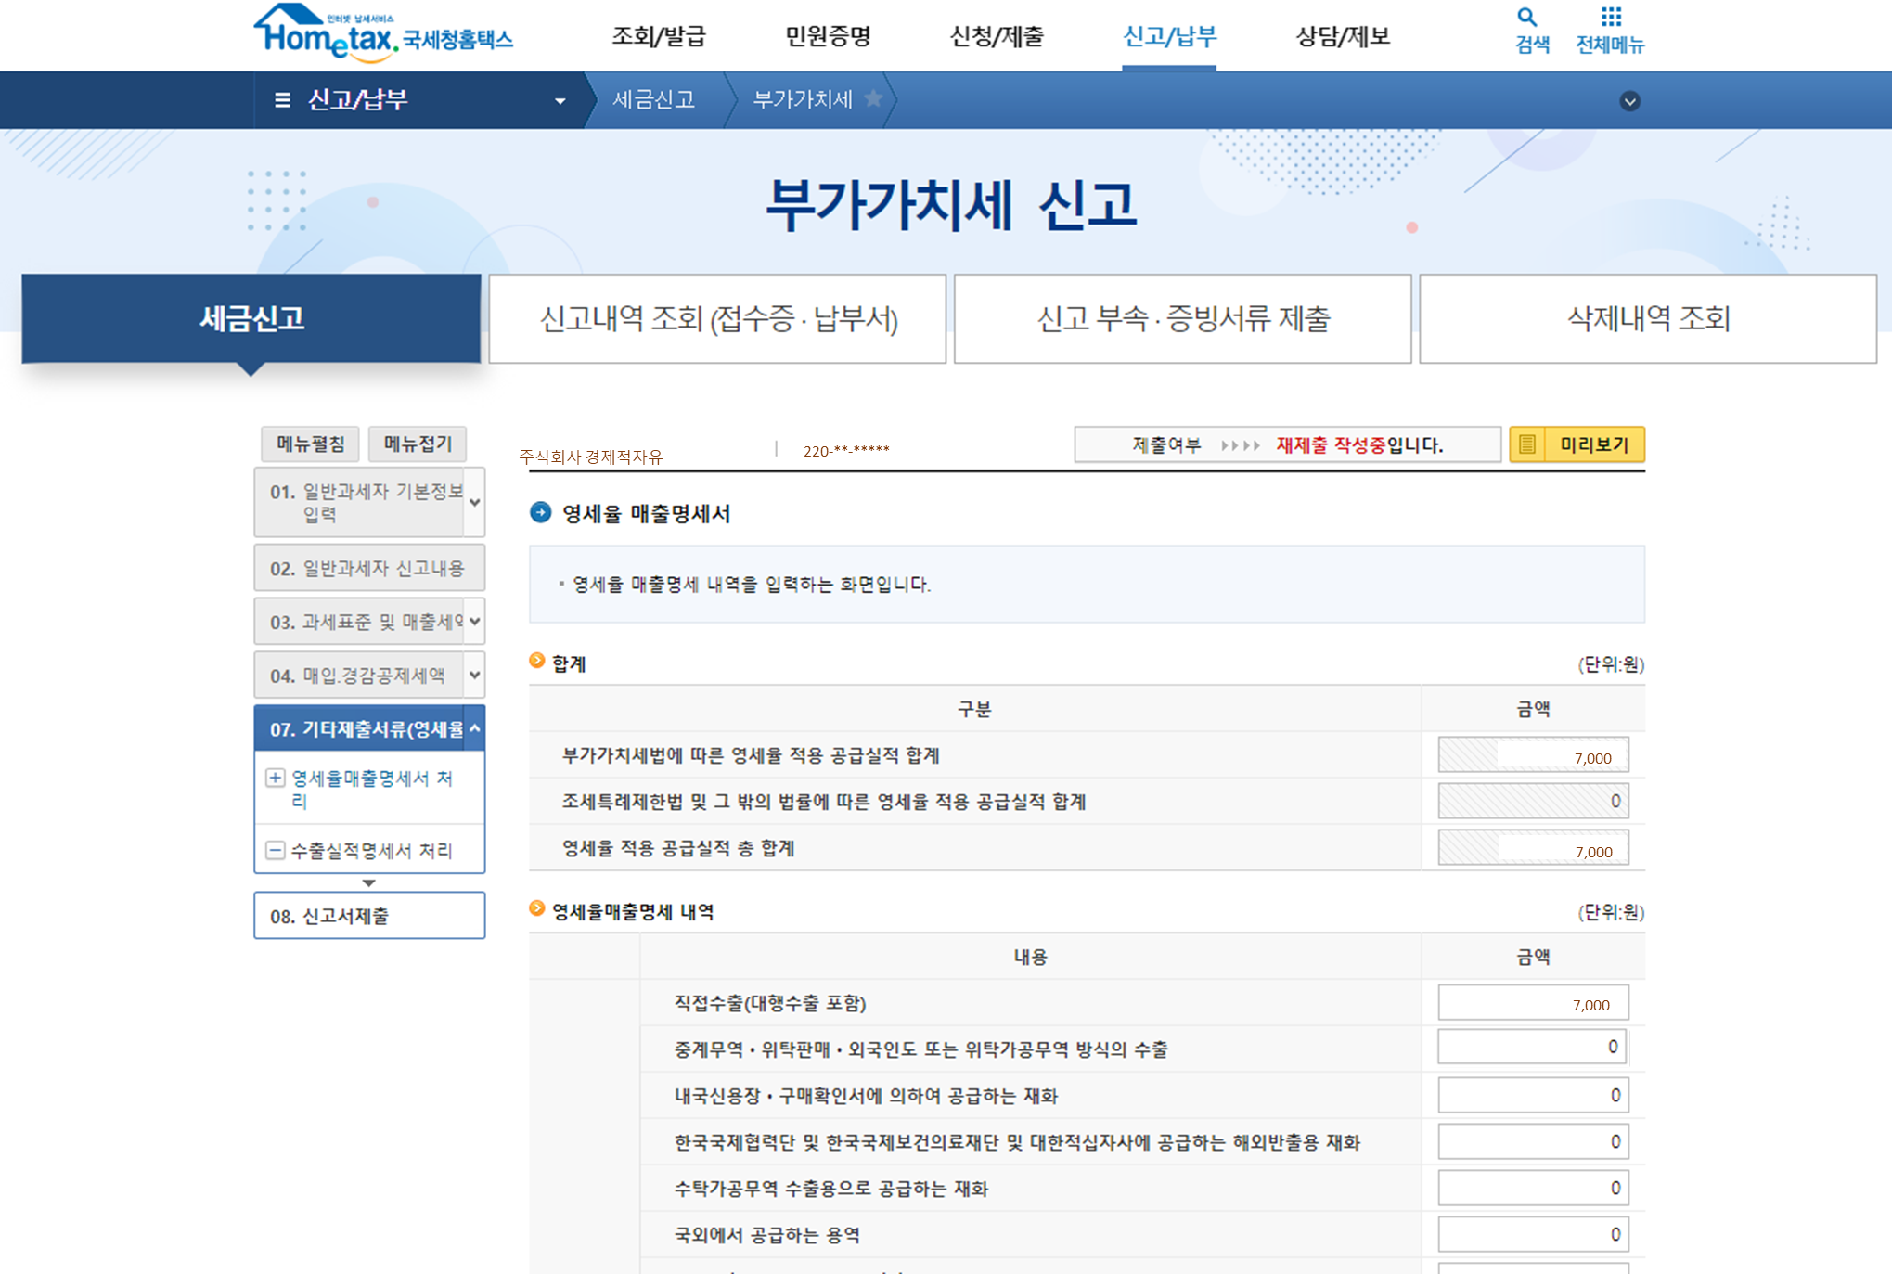This screenshot has height=1274, width=1892.
Task: Switch to 삭제내역 조회 tab
Action: pyautogui.click(x=1647, y=318)
